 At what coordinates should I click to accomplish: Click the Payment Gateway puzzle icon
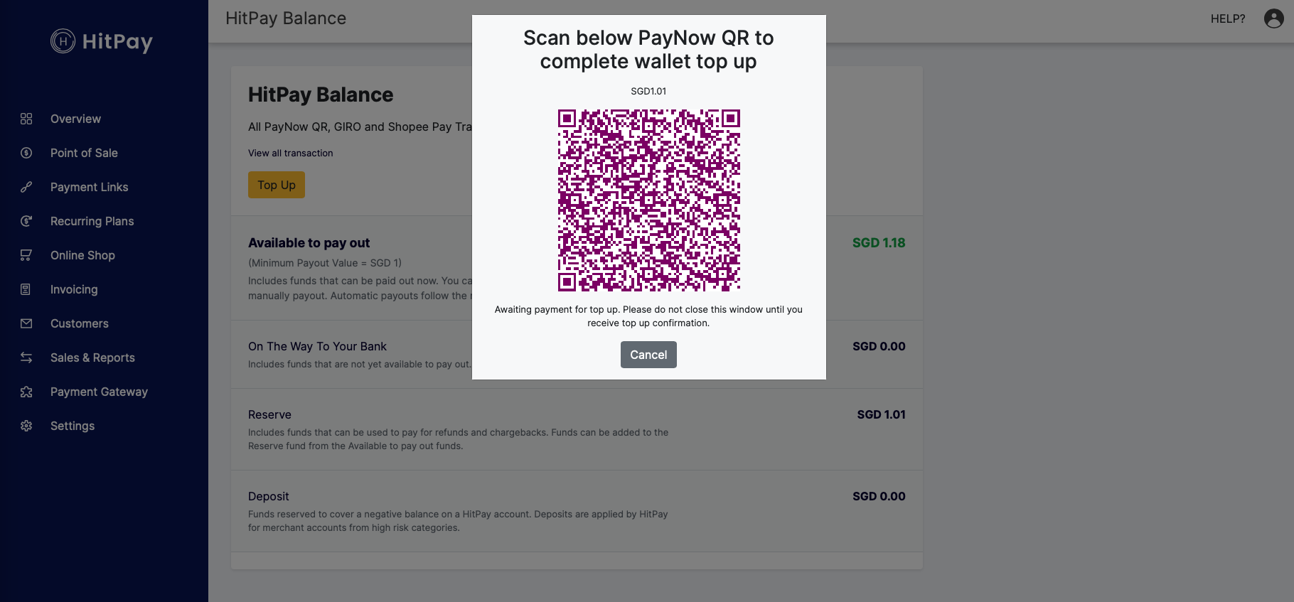coord(26,392)
